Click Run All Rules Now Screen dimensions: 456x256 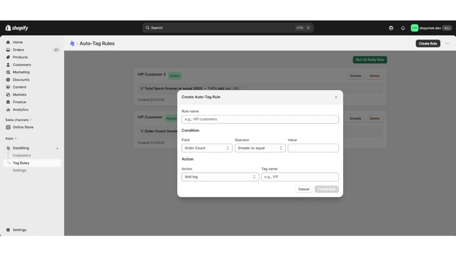369,60
